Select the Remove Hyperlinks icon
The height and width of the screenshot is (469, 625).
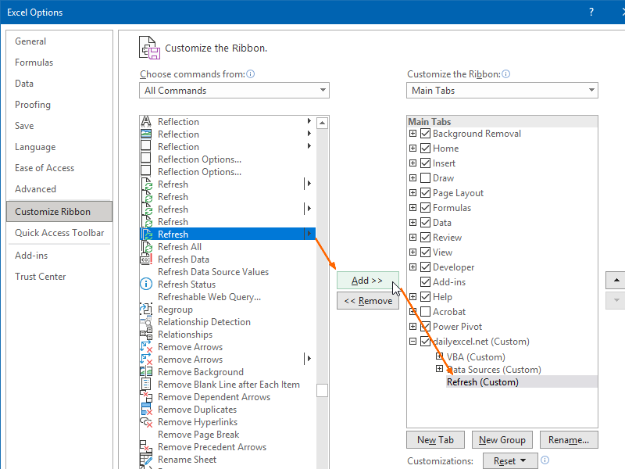coord(146,421)
